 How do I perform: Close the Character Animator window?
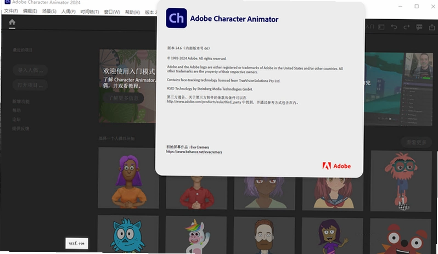(x=433, y=7)
